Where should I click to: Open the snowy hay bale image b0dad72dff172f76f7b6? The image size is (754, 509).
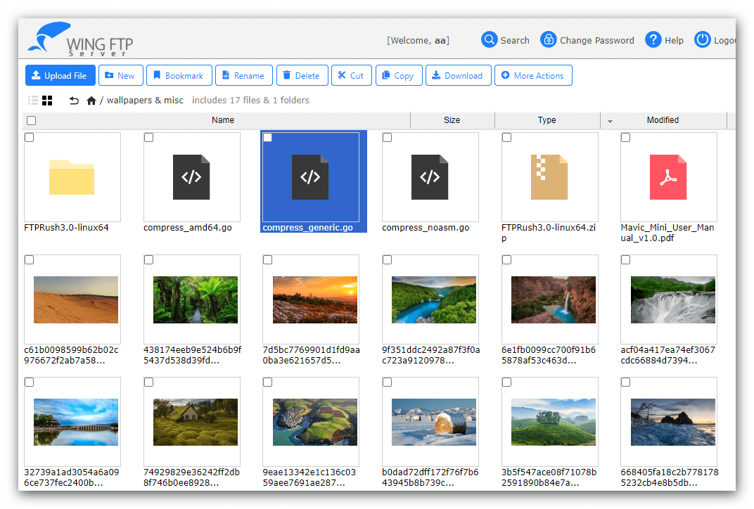(x=434, y=422)
